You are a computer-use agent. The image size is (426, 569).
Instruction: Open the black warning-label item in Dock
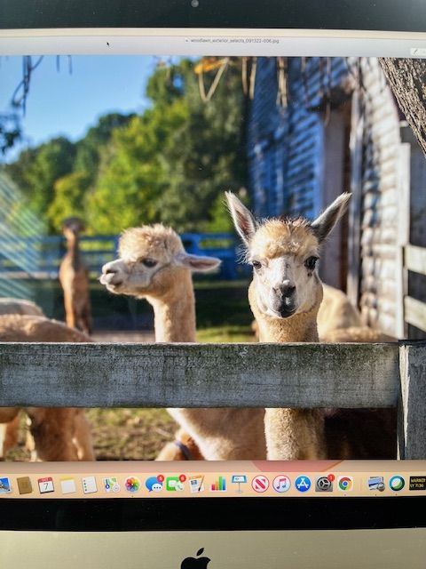(x=417, y=483)
